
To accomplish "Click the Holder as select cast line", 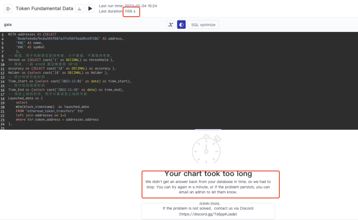I will 58,73.
